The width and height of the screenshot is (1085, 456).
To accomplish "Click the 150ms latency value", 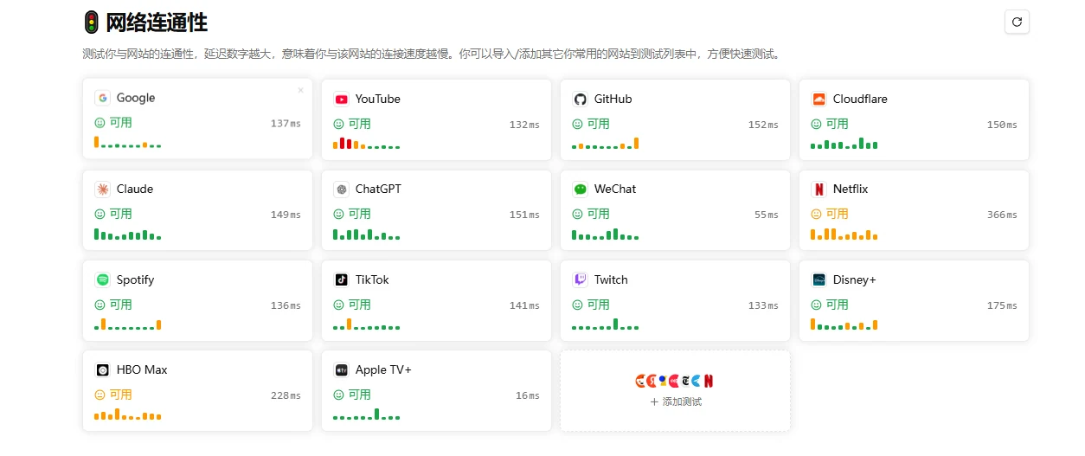I will click(x=1002, y=125).
